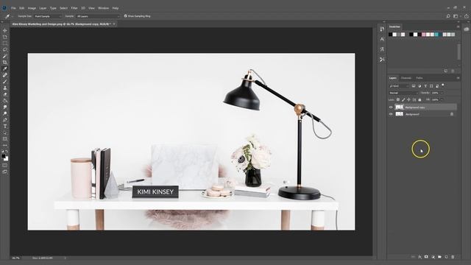Select the Dodge tool
This screenshot has width=471, height=265.
click(5, 113)
